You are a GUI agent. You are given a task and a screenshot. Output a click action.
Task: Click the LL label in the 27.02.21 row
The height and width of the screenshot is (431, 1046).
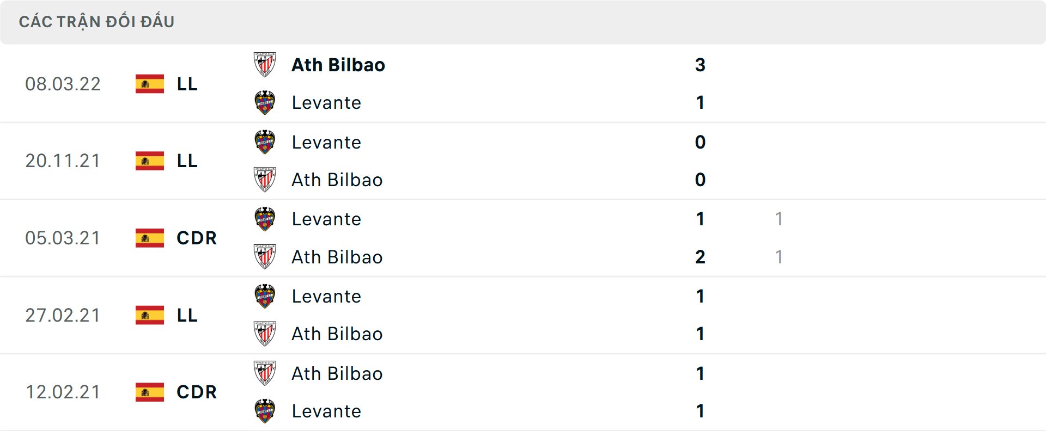186,315
